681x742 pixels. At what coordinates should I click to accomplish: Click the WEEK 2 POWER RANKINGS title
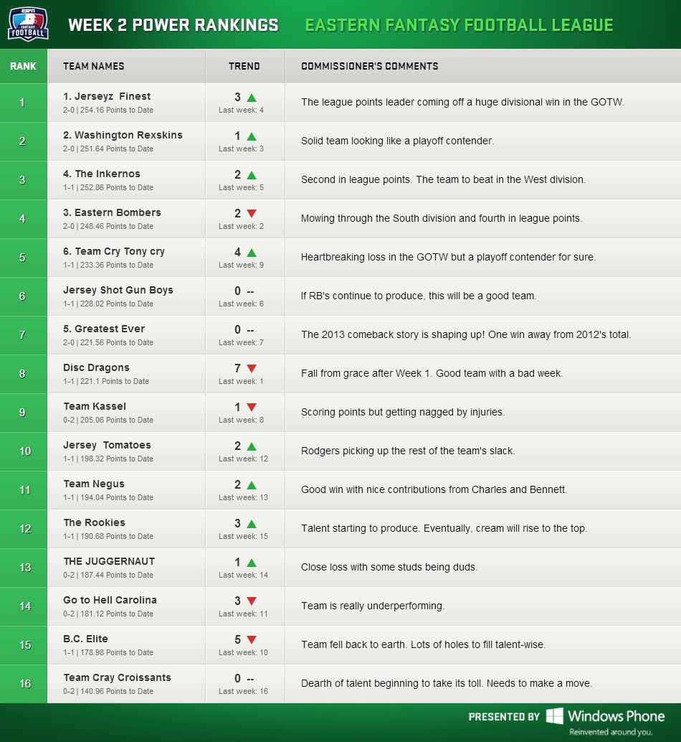(x=173, y=25)
